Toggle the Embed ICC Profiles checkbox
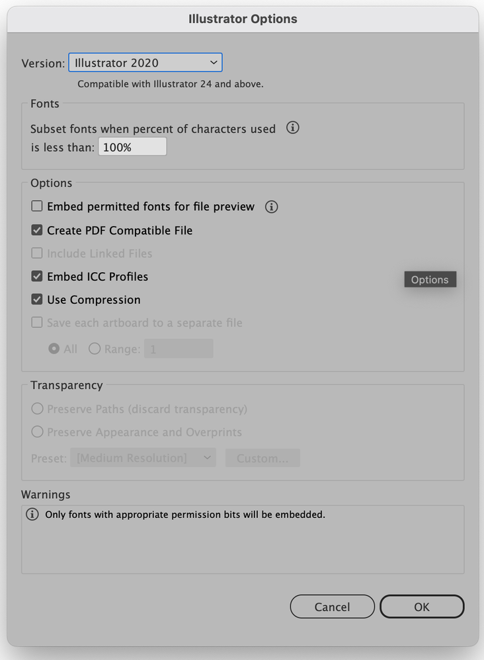Image resolution: width=484 pixels, height=660 pixels. [x=37, y=276]
